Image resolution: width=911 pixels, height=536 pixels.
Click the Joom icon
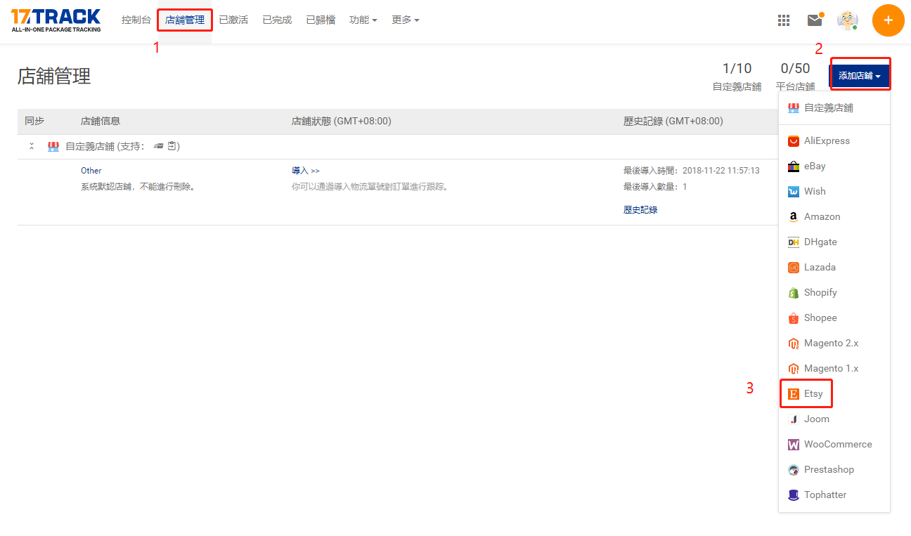coord(794,419)
